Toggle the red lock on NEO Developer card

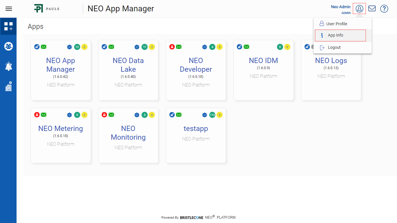pos(172,47)
